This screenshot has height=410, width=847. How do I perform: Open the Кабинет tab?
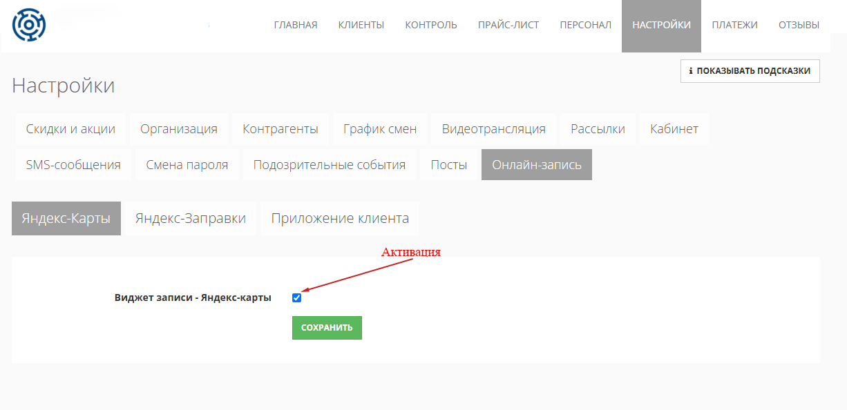click(x=674, y=129)
